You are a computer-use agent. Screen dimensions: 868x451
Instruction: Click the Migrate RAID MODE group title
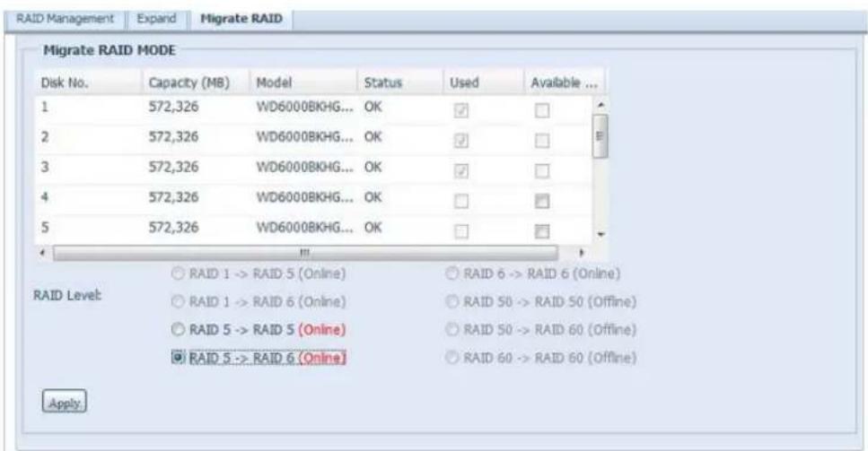[110, 50]
